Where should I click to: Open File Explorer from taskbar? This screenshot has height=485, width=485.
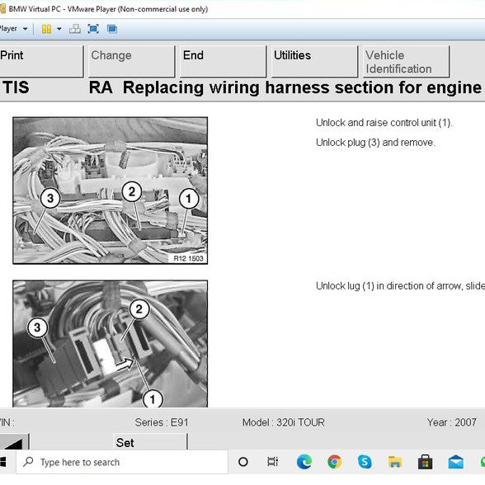pyautogui.click(x=395, y=462)
